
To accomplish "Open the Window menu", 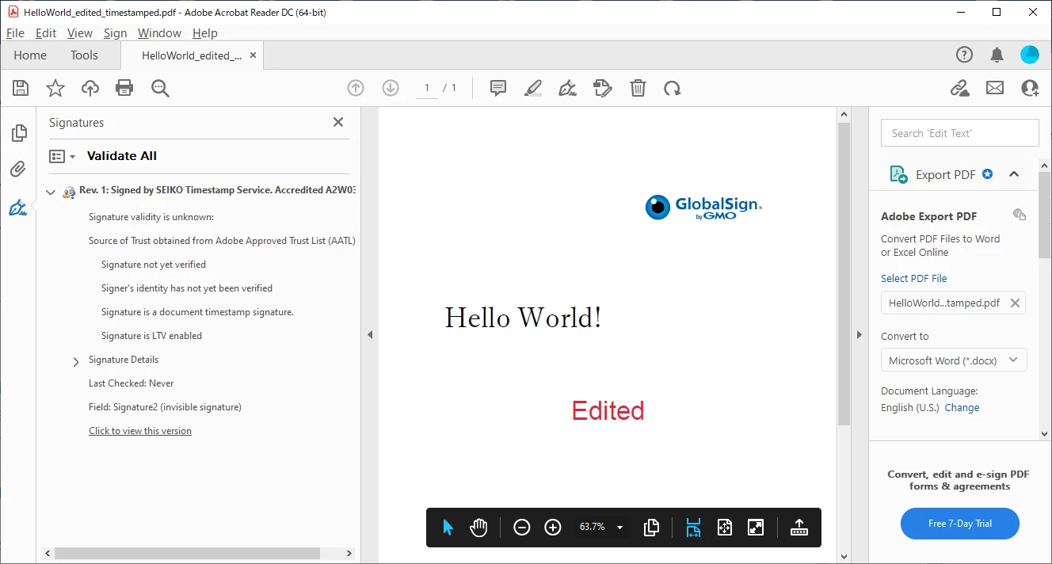I will pos(159,32).
